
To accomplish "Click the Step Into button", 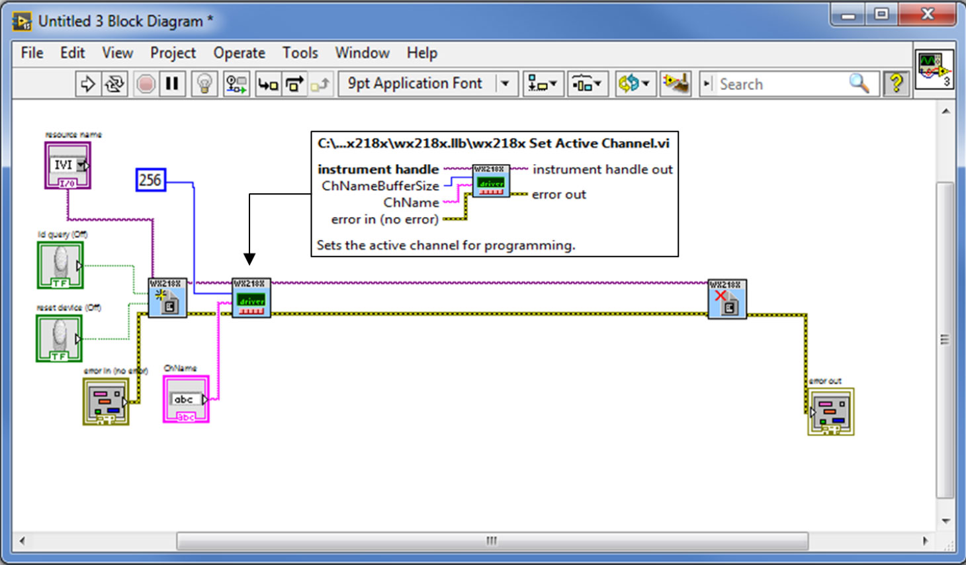I will coord(268,84).
